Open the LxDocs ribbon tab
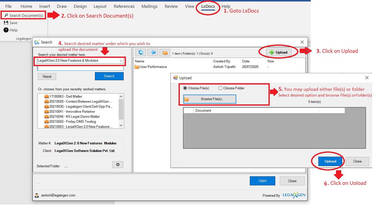The image size is (375, 205). tap(208, 6)
